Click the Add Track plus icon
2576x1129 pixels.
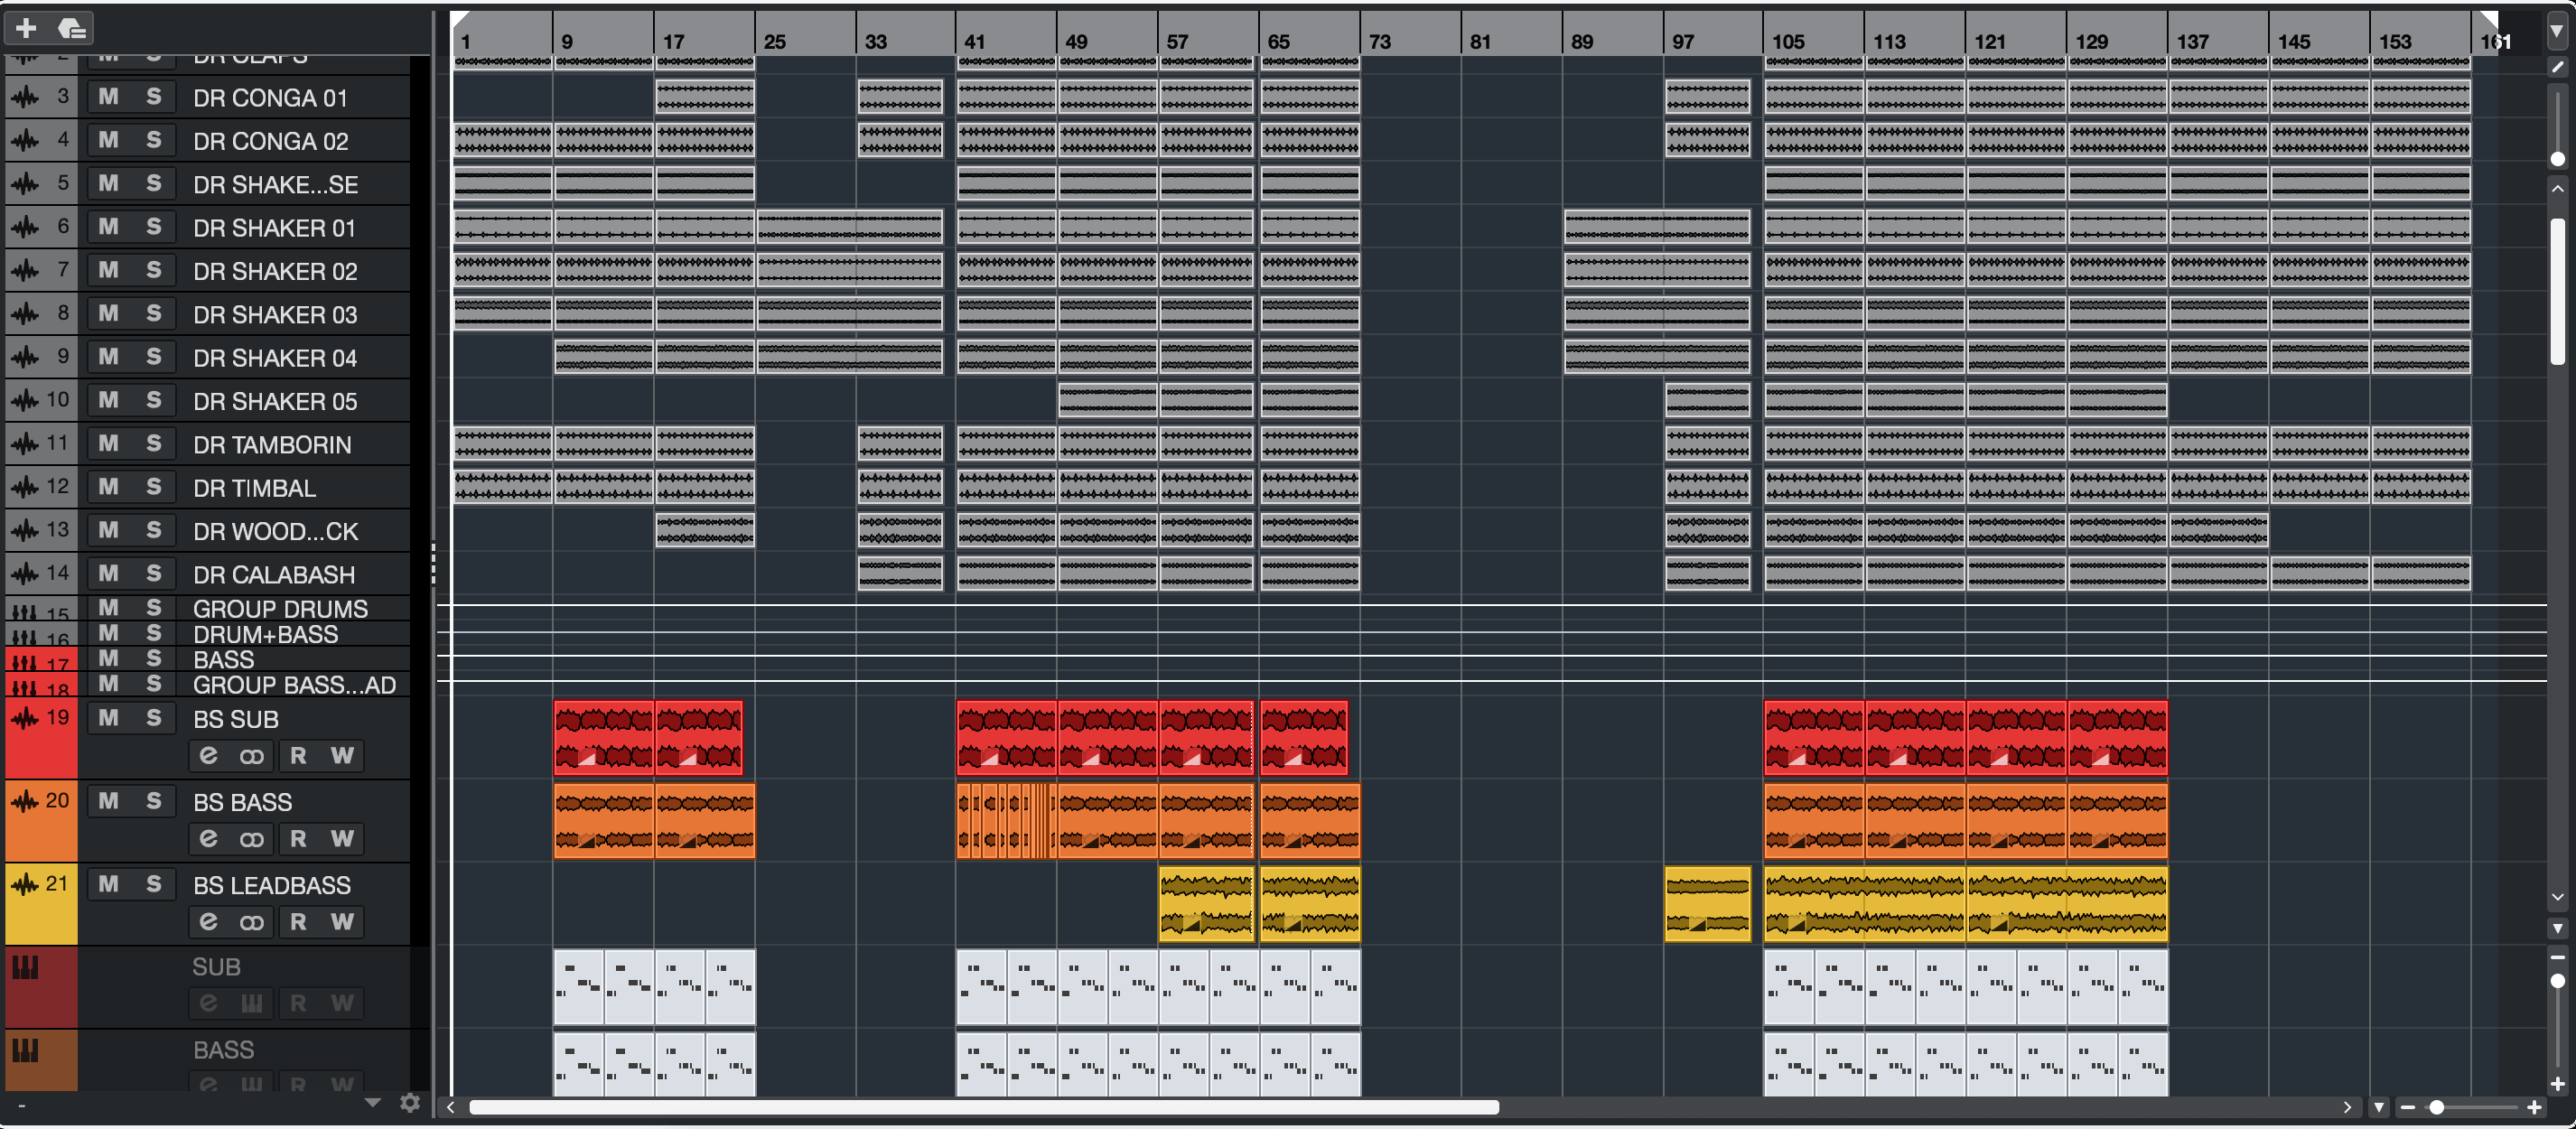pyautogui.click(x=26, y=28)
